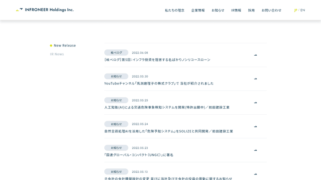Click arrow icon for 2022.05.23 entry
The image size is (321, 180).
[x=256, y=150]
